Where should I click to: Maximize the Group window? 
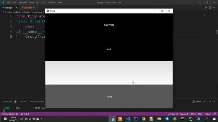coord(162,11)
